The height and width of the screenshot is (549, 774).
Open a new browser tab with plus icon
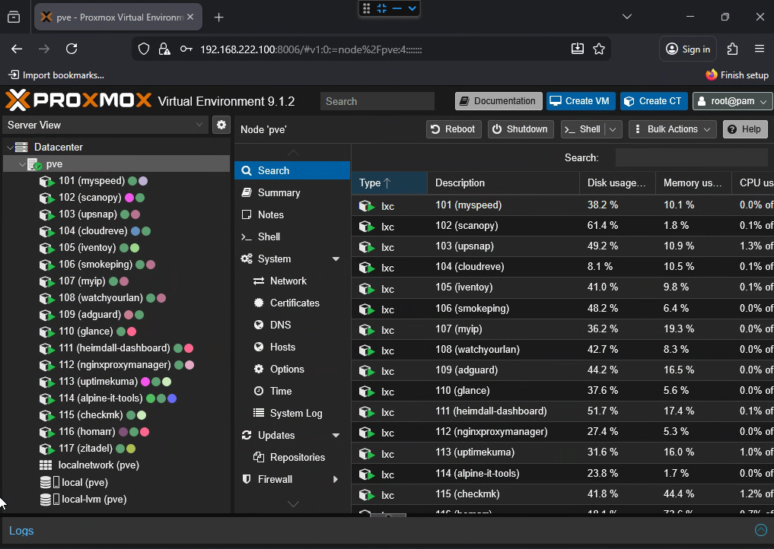(x=218, y=17)
